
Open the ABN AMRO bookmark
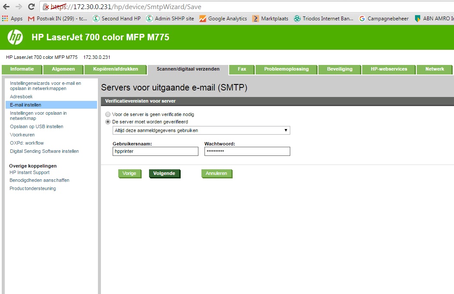[x=434, y=19]
